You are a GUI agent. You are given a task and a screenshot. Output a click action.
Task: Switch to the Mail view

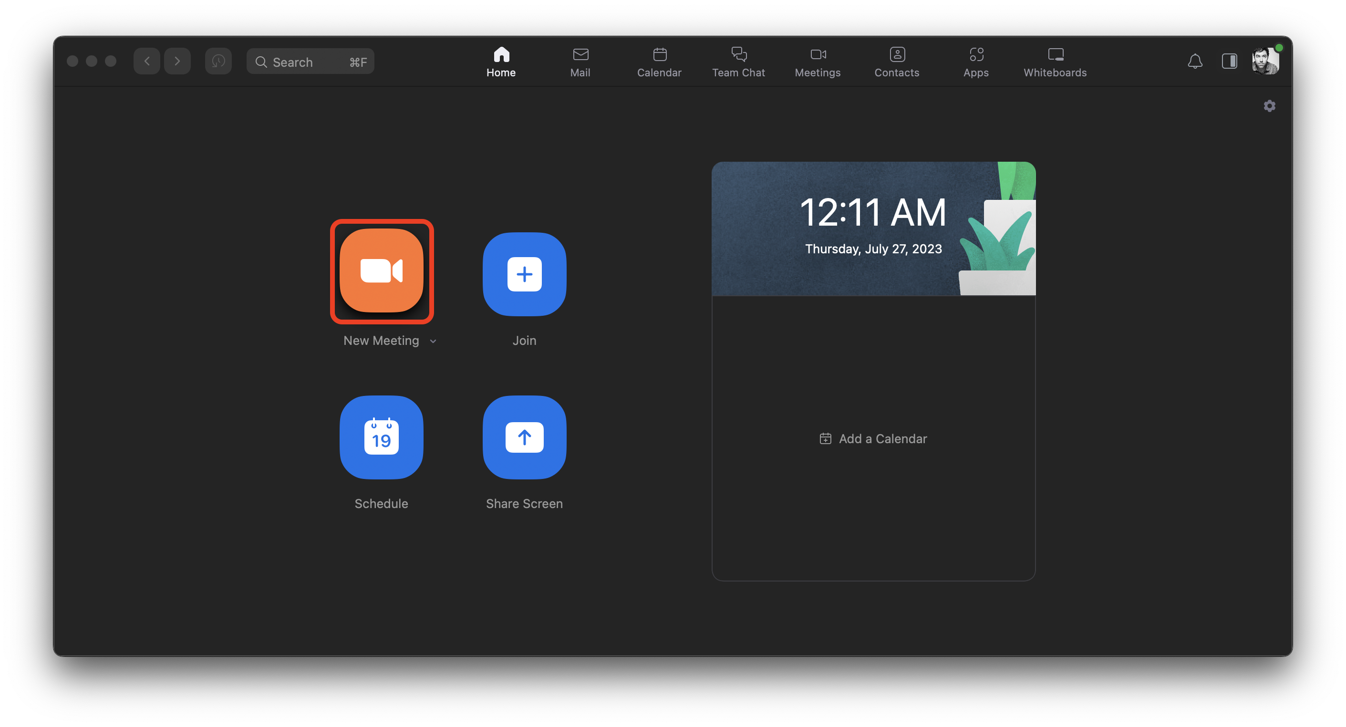coord(580,62)
